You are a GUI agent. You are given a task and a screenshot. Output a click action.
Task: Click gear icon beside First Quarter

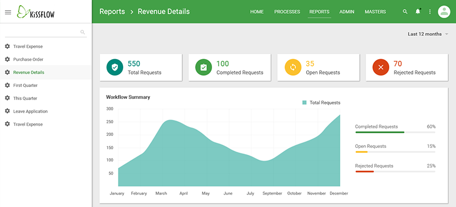[7, 85]
